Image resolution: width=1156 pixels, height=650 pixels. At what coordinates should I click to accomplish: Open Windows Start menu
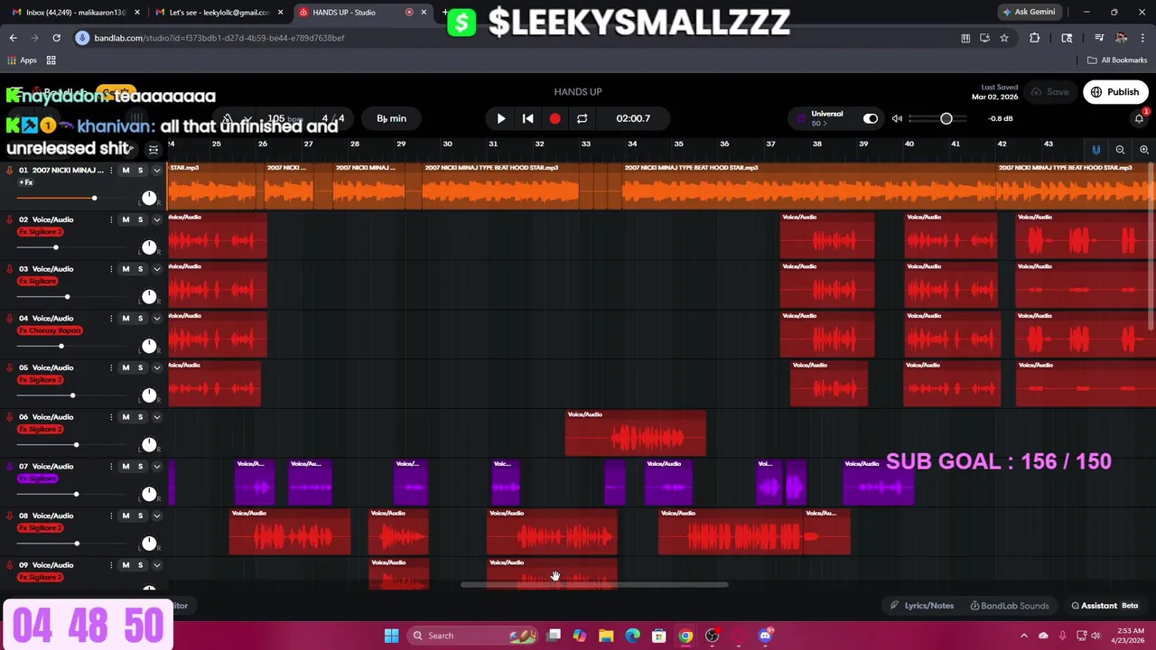(x=391, y=636)
